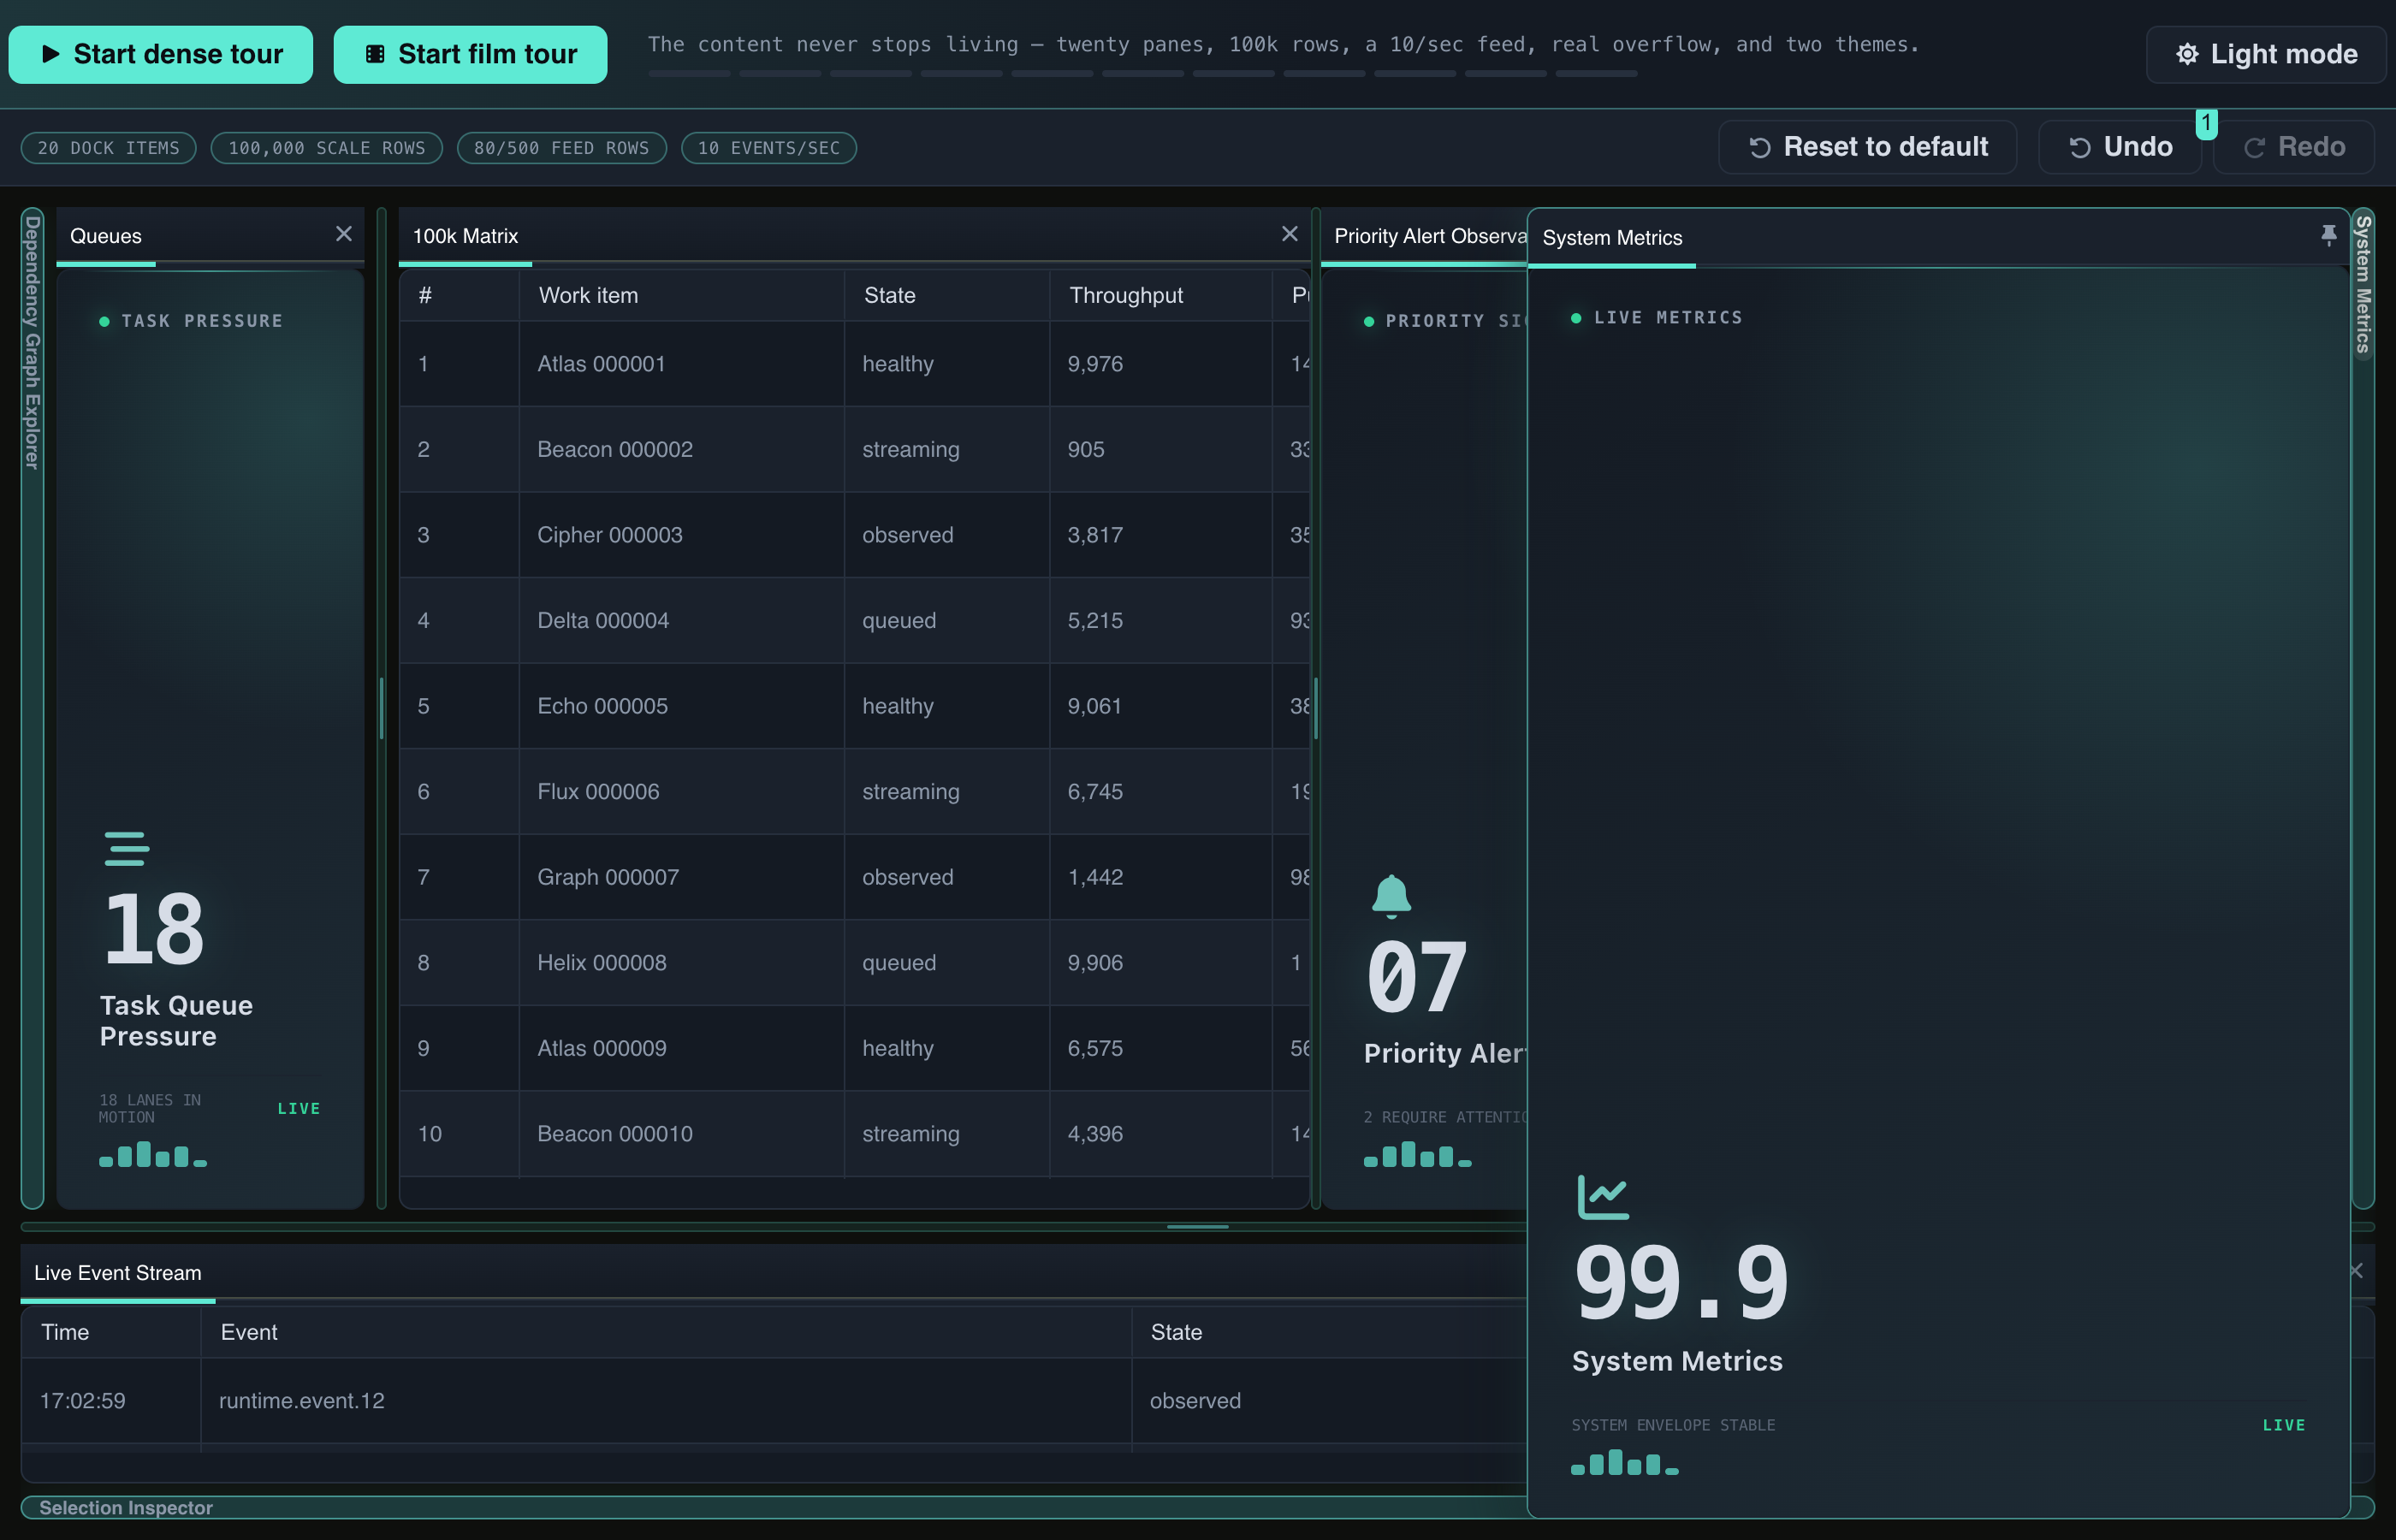The width and height of the screenshot is (2396, 1540).
Task: Select the Atlas 000001 row cell
Action: [x=682, y=364]
